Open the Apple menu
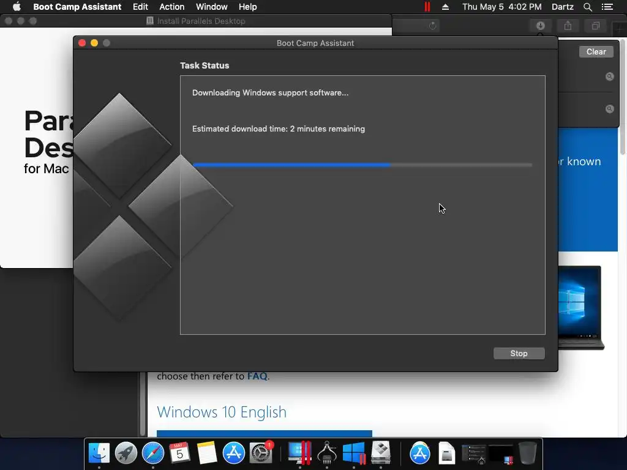Viewport: 627px width, 470px height. [17, 7]
